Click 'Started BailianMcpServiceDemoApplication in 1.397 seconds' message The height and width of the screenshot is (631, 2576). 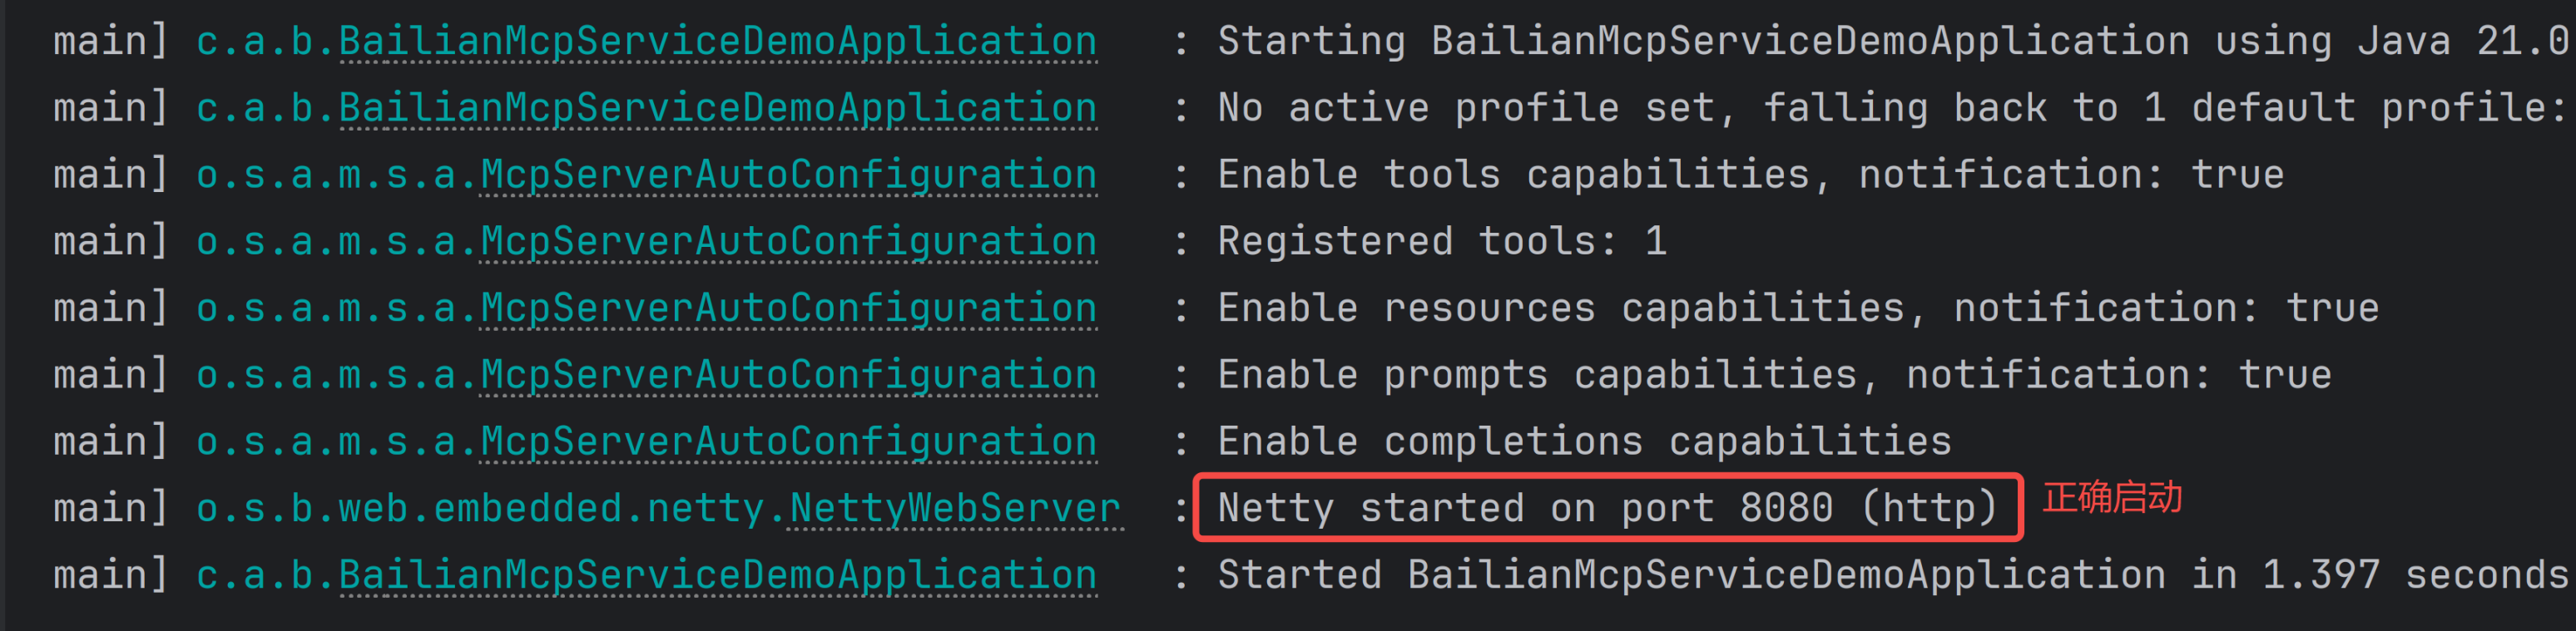1890,576
